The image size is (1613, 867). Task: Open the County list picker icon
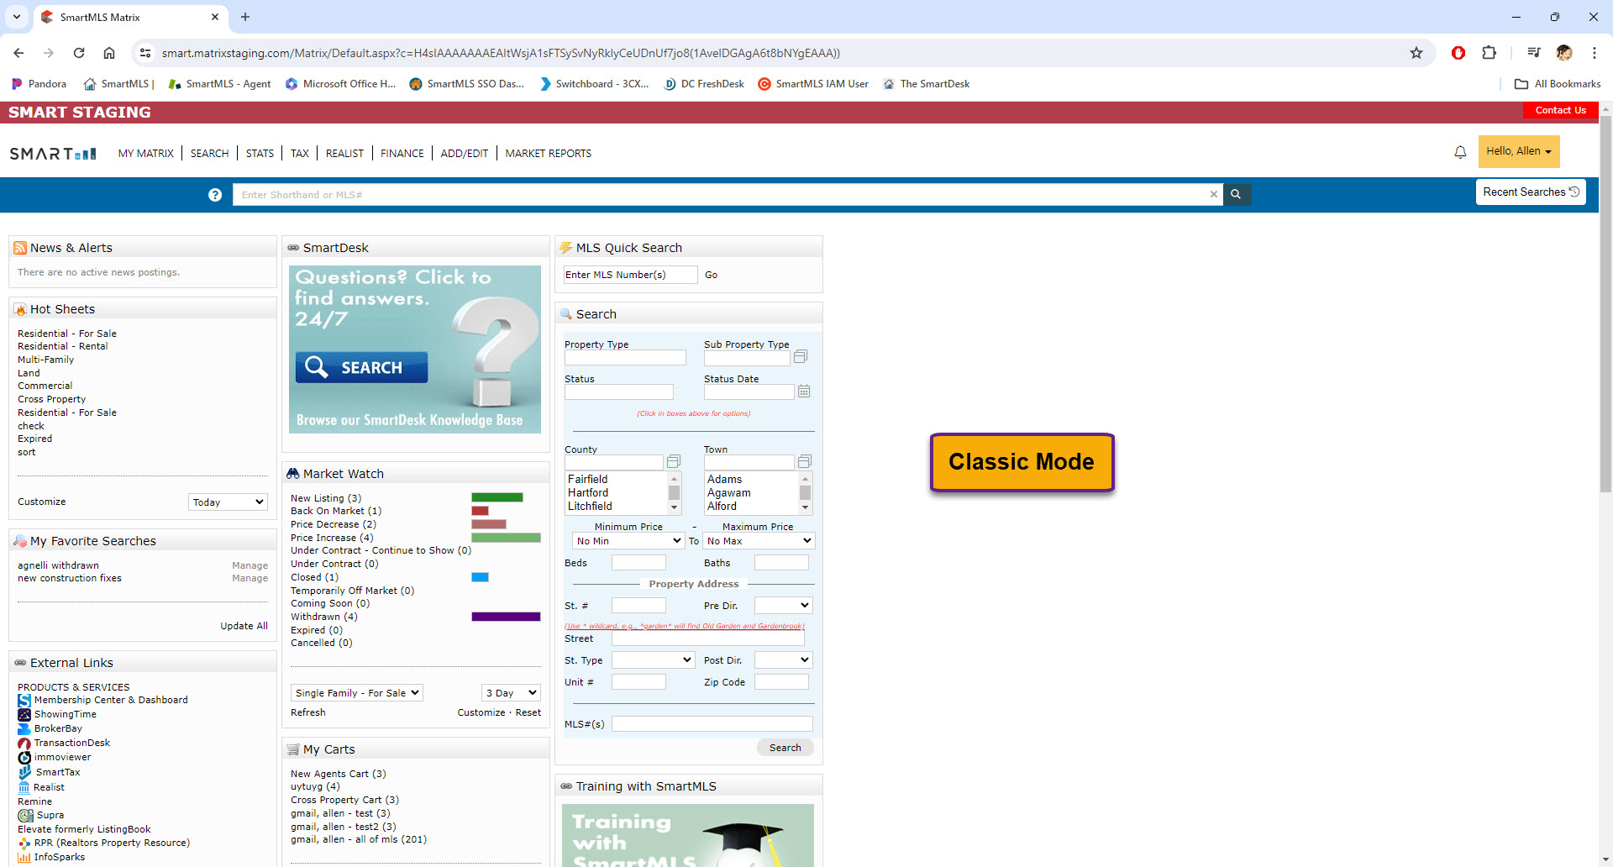pos(673,462)
